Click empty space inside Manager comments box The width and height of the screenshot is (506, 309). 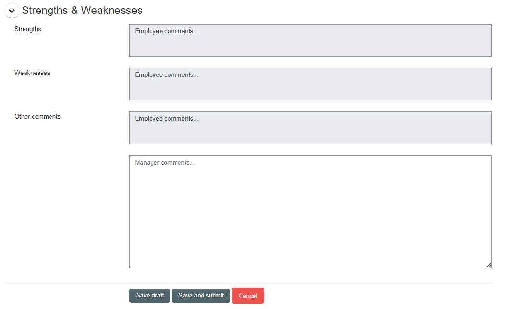pyautogui.click(x=310, y=226)
